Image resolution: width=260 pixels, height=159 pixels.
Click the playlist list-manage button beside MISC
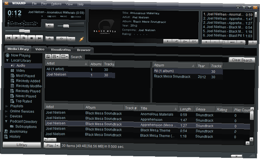(241, 42)
